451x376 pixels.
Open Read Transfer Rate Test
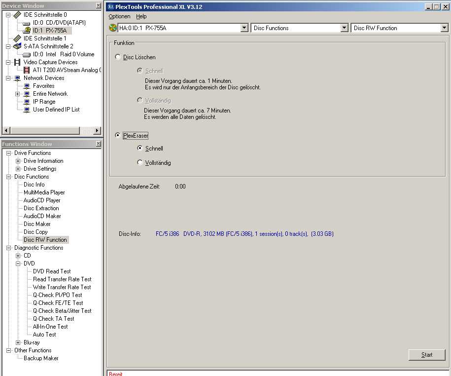[x=62, y=279]
